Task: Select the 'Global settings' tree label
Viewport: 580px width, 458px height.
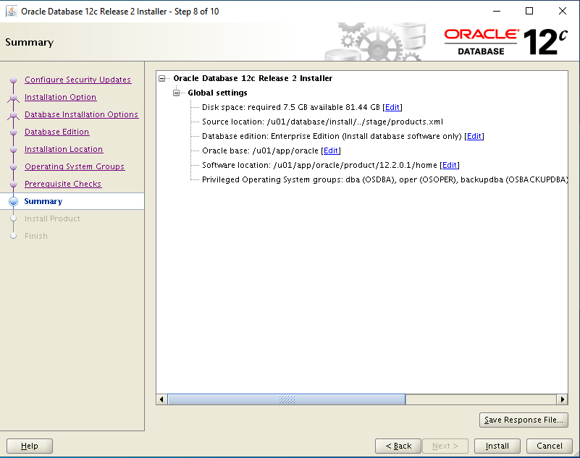Action: tap(217, 93)
